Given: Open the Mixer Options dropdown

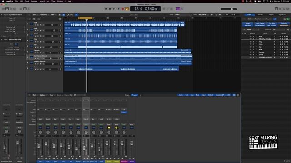Looking at the screenshot, I should (x=43, y=95).
